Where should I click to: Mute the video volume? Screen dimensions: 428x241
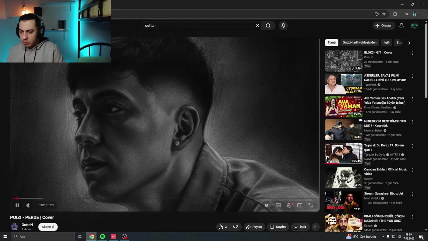coord(28,205)
